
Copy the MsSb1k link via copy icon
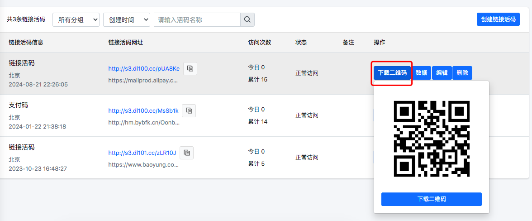(189, 110)
